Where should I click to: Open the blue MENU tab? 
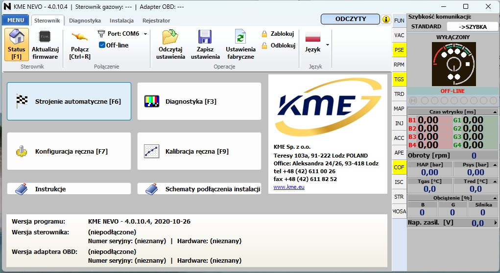16,21
